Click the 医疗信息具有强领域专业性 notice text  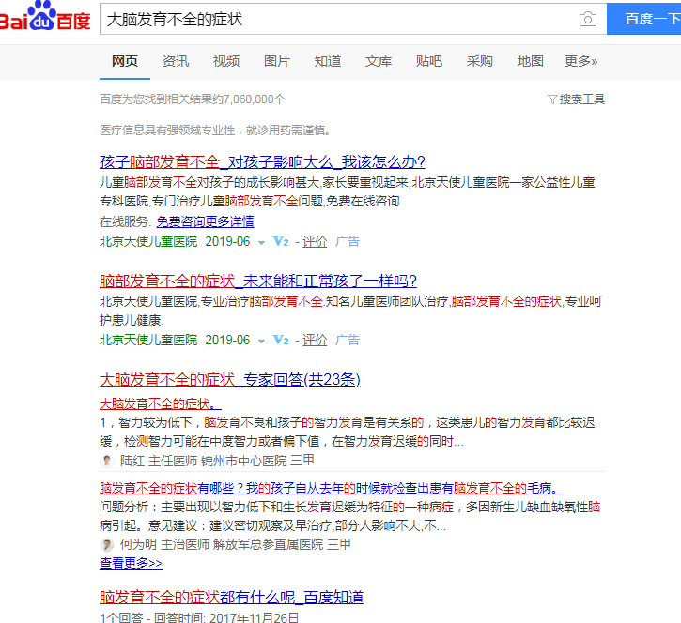(215, 130)
